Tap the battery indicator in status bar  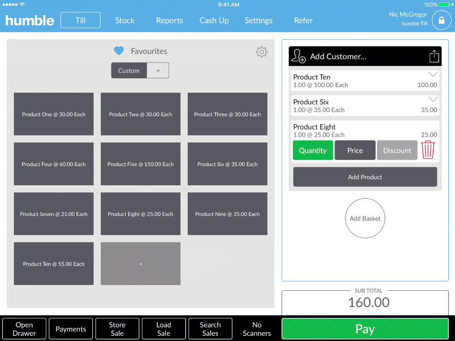point(445,5)
